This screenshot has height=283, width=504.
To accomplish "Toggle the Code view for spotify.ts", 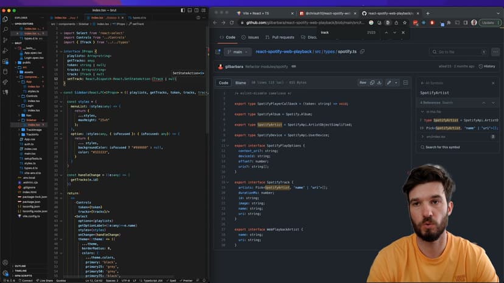I will pos(223,83).
